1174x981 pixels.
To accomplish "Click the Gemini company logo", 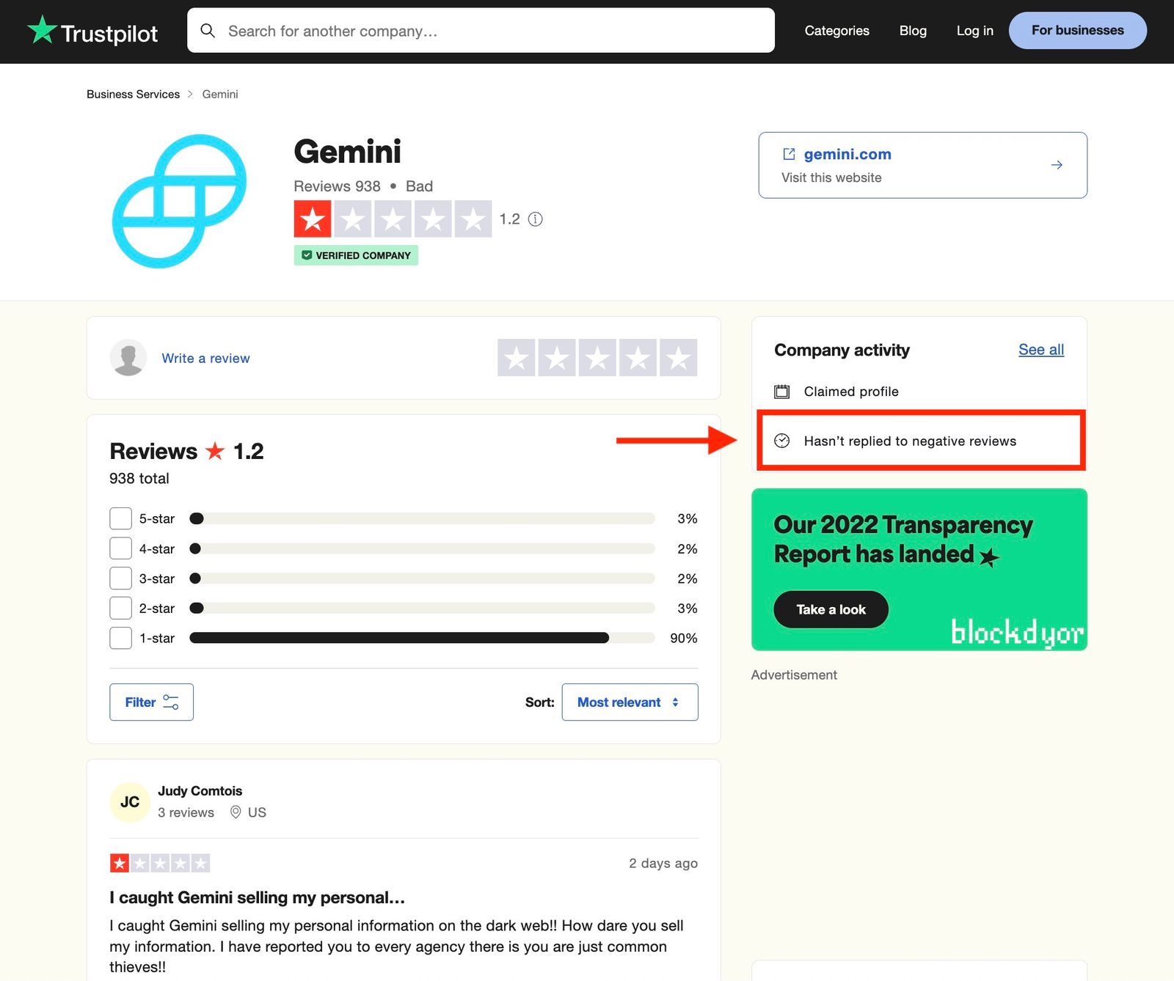I will pyautogui.click(x=179, y=201).
